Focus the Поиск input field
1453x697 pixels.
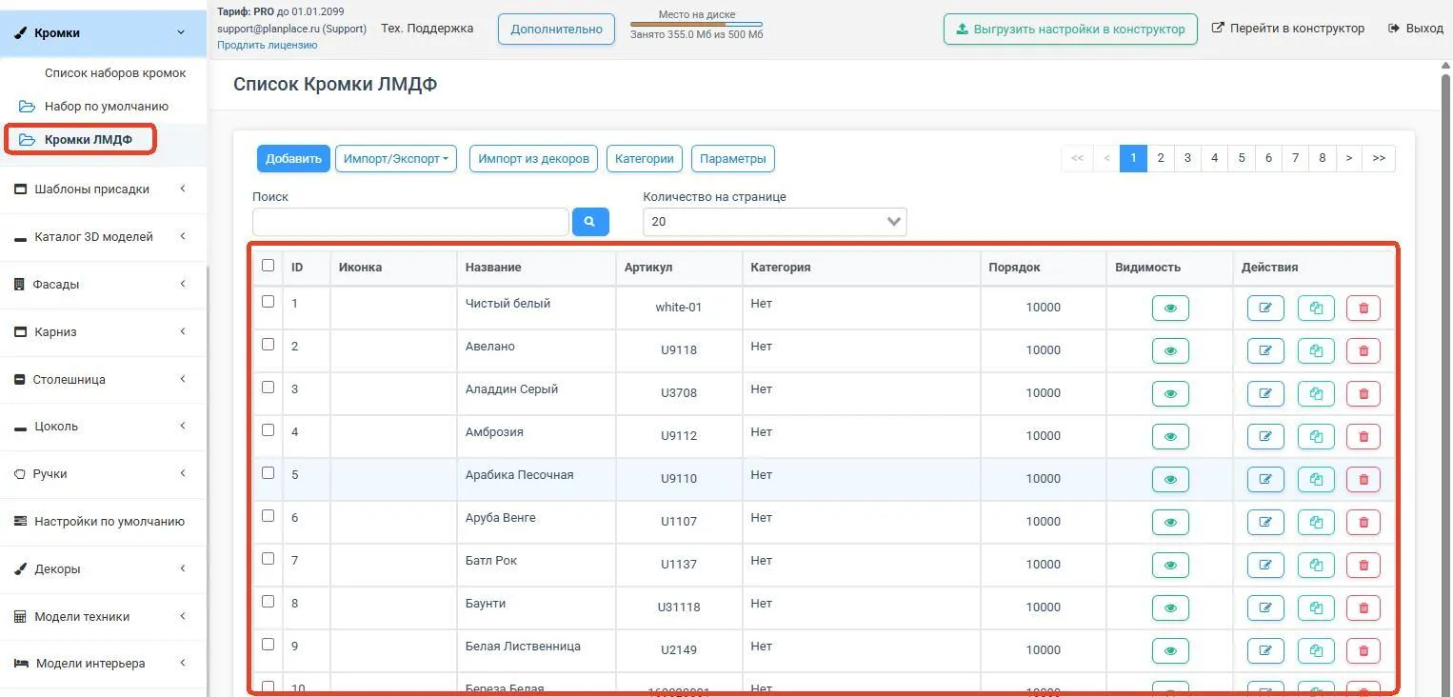tap(410, 222)
